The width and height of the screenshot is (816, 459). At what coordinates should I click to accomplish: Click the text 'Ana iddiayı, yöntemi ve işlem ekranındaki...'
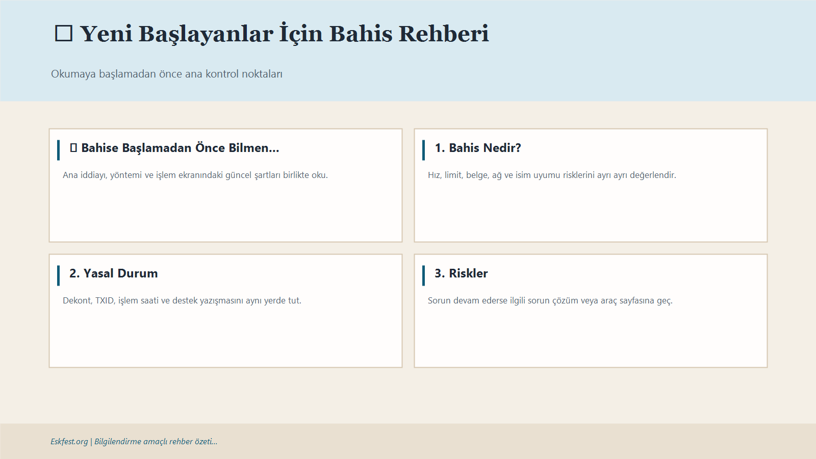(195, 175)
